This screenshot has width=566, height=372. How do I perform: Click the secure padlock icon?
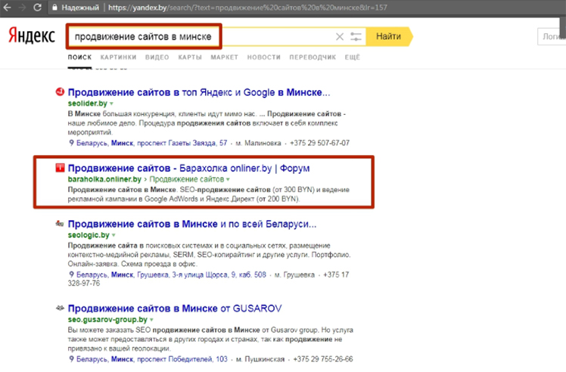pyautogui.click(x=54, y=8)
